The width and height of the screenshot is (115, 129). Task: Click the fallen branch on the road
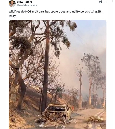[x=95, y=119]
